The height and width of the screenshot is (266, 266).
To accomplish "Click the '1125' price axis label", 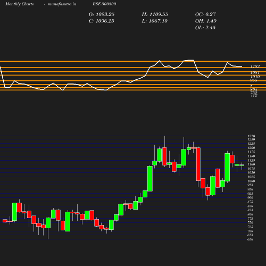I will pyautogui.click(x=251, y=160).
